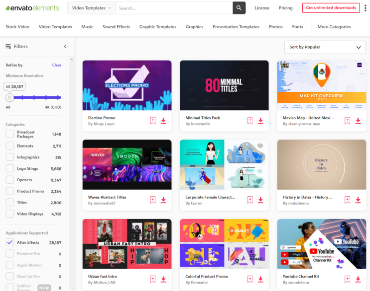
Task: Click the filter panel scrollbar up arrow
Action: [x=72, y=59]
